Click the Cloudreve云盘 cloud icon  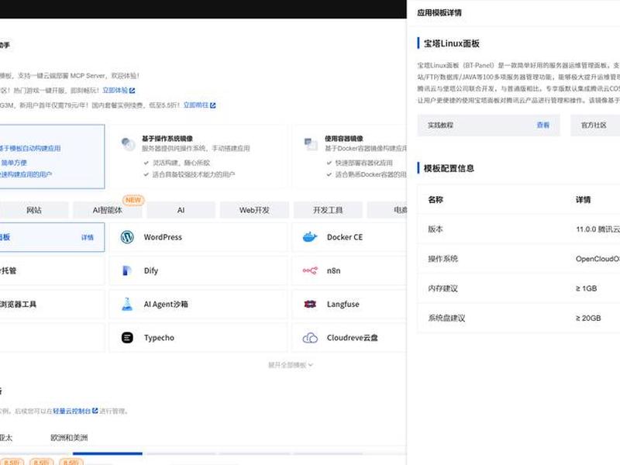(309, 338)
